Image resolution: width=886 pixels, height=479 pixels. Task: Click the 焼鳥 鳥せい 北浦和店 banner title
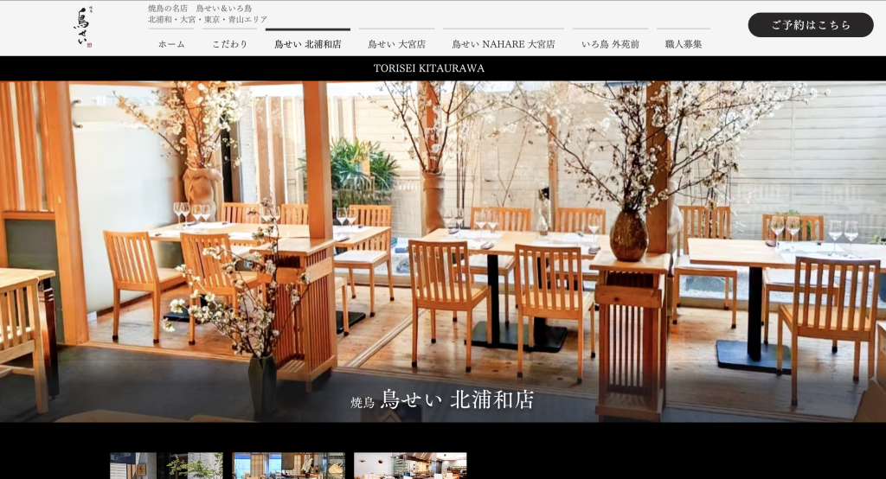click(442, 399)
